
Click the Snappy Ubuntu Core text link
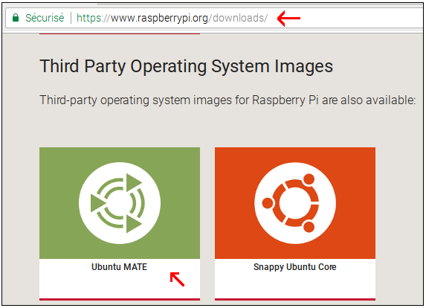click(x=294, y=267)
